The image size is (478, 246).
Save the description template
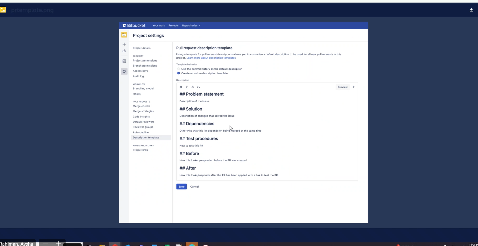(182, 187)
